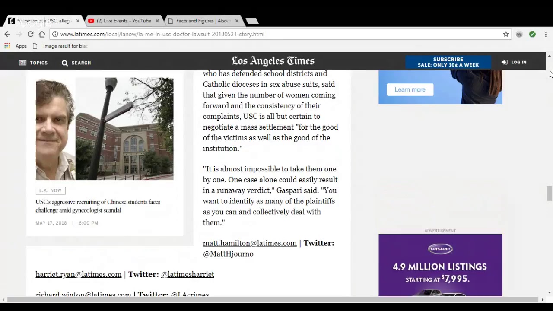The image size is (553, 311).
Task: Click the Learn more ad button
Action: click(410, 89)
